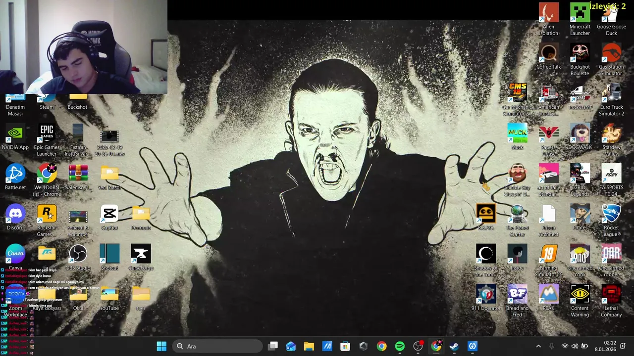
Task: Launch PEAK from the desktop
Action: [x=548, y=298]
